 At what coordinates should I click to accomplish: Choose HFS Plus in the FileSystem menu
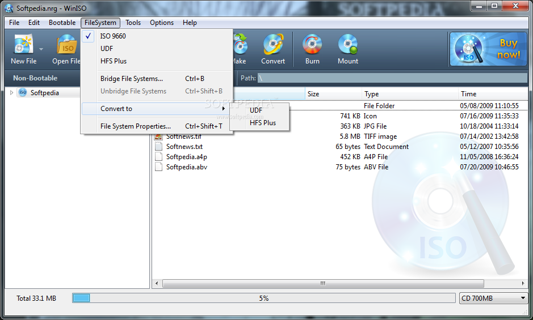pyautogui.click(x=157, y=61)
